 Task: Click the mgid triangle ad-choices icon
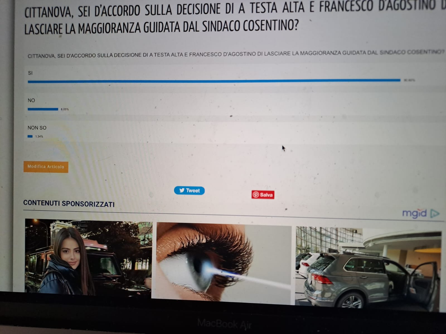click(x=434, y=213)
